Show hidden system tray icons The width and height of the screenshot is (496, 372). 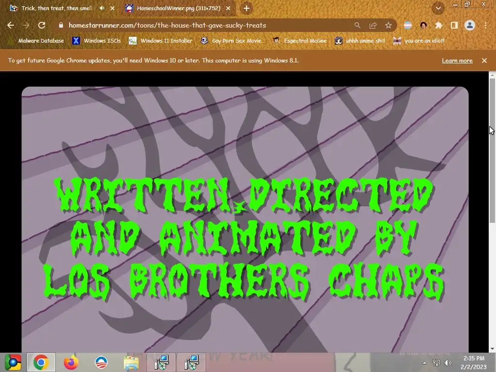pos(424,363)
